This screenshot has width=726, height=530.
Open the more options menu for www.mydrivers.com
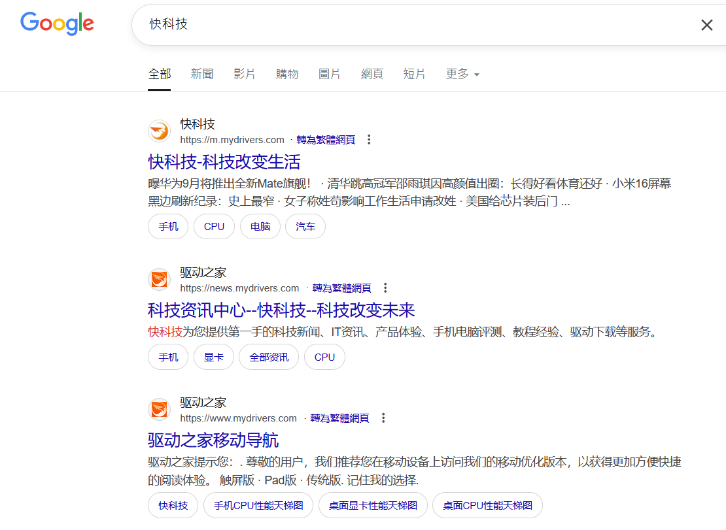(383, 418)
